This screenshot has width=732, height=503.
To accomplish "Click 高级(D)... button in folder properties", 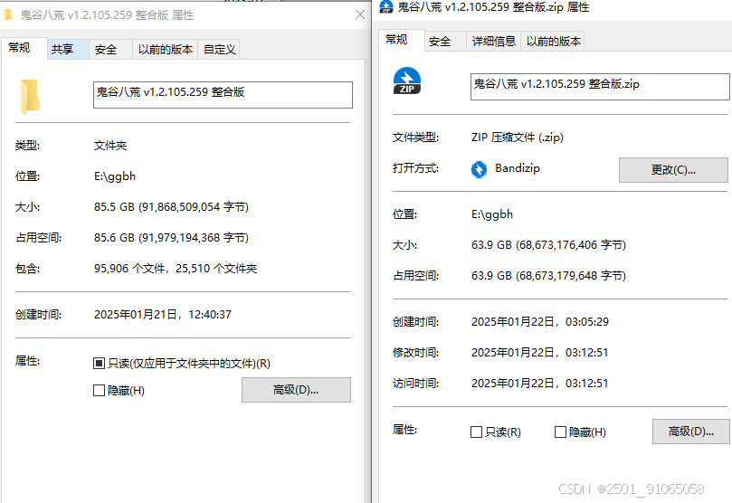I will (x=296, y=390).
